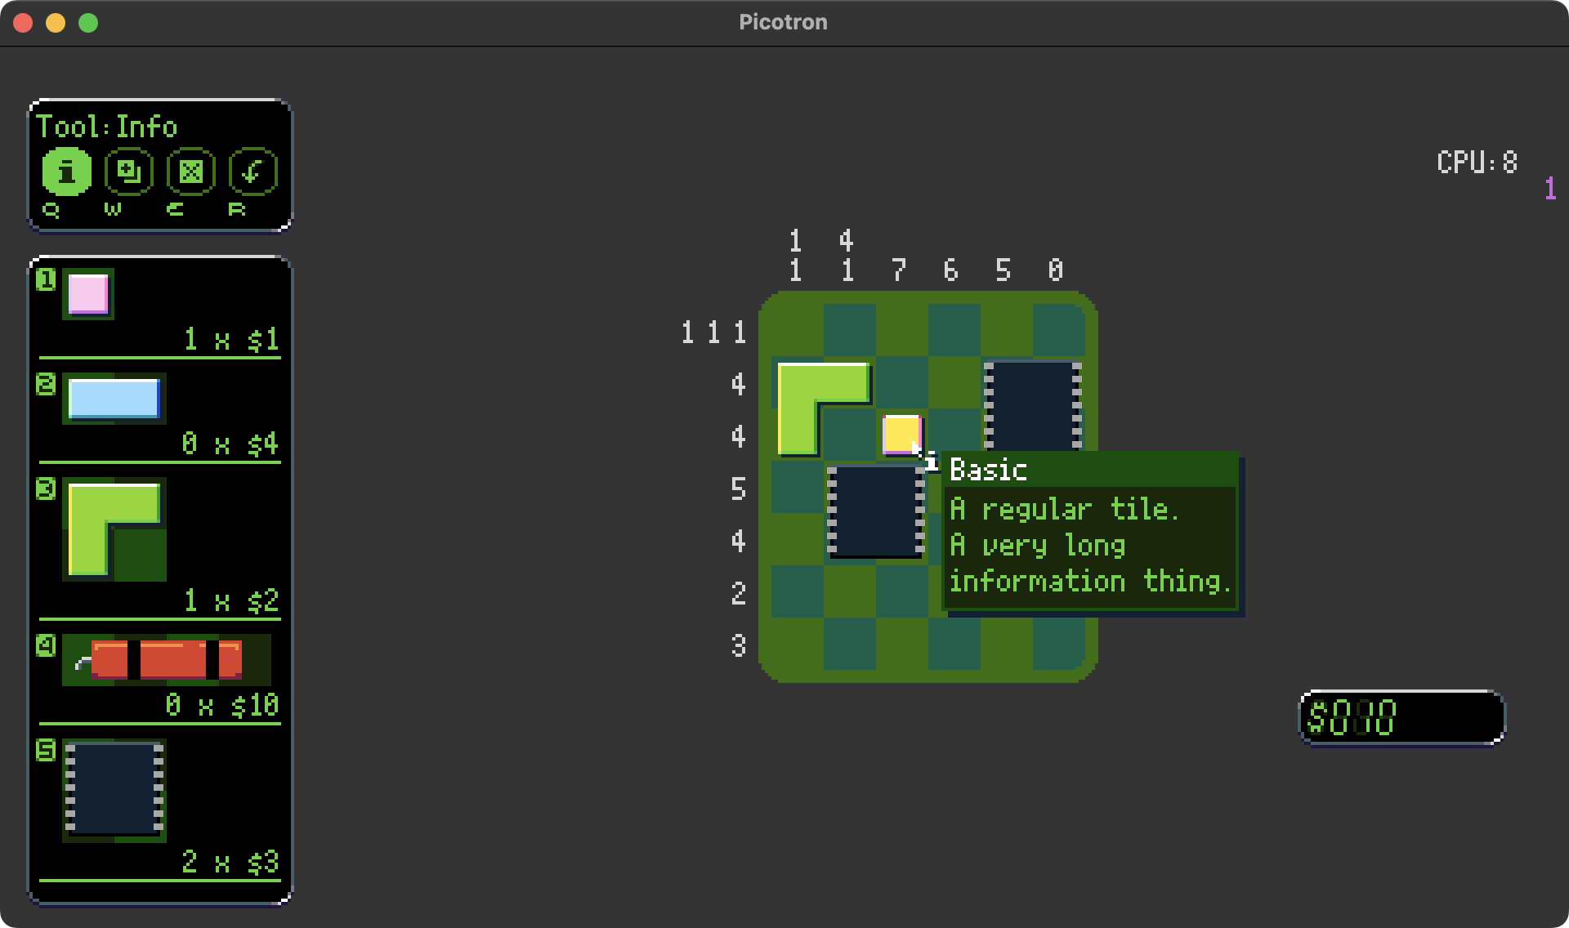Click the "1 x $2" count label

[231, 600]
